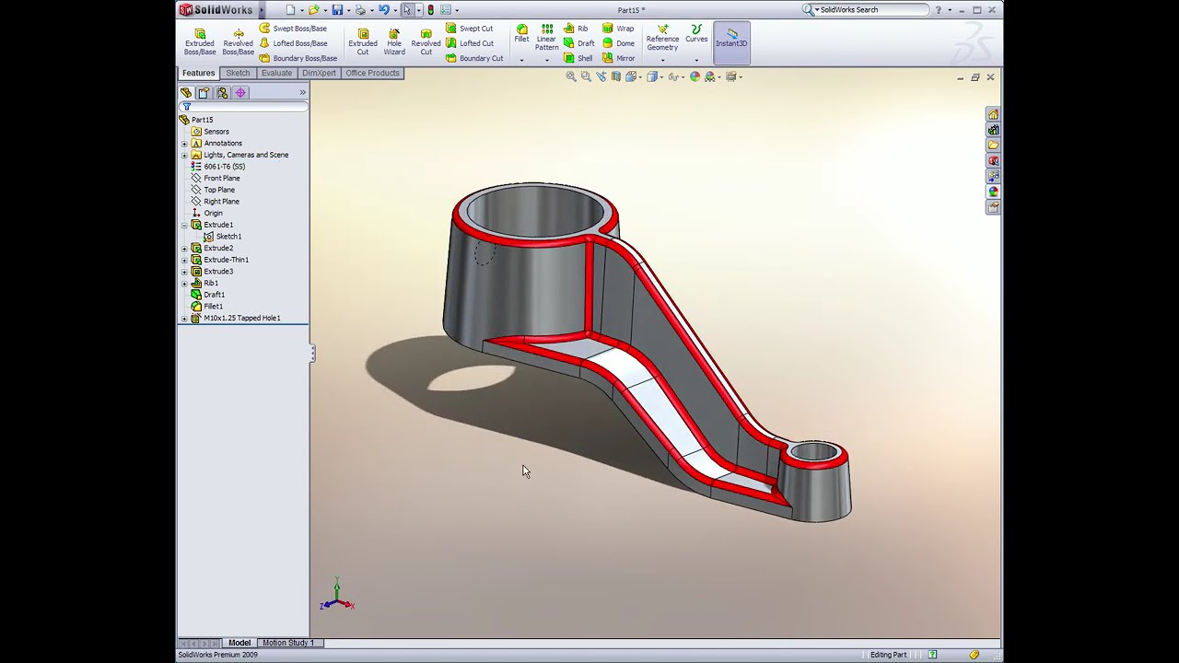The height and width of the screenshot is (663, 1179).
Task: Apply the Fillet tool
Action: click(521, 34)
